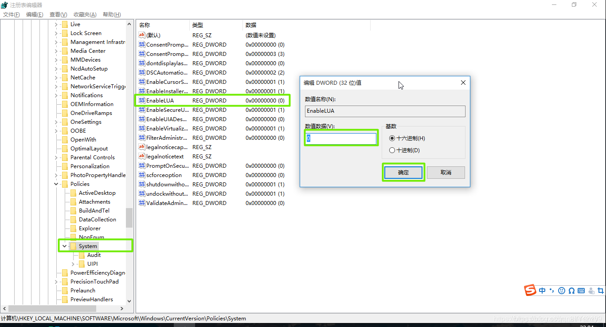Select the DataCollection key in tree
The height and width of the screenshot is (327, 606).
click(x=98, y=220)
